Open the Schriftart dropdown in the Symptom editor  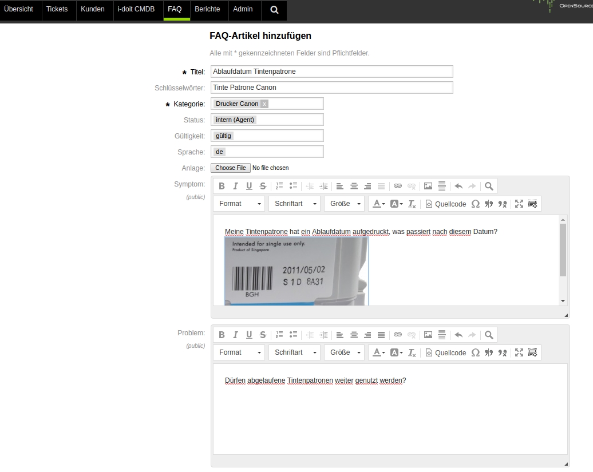295,204
